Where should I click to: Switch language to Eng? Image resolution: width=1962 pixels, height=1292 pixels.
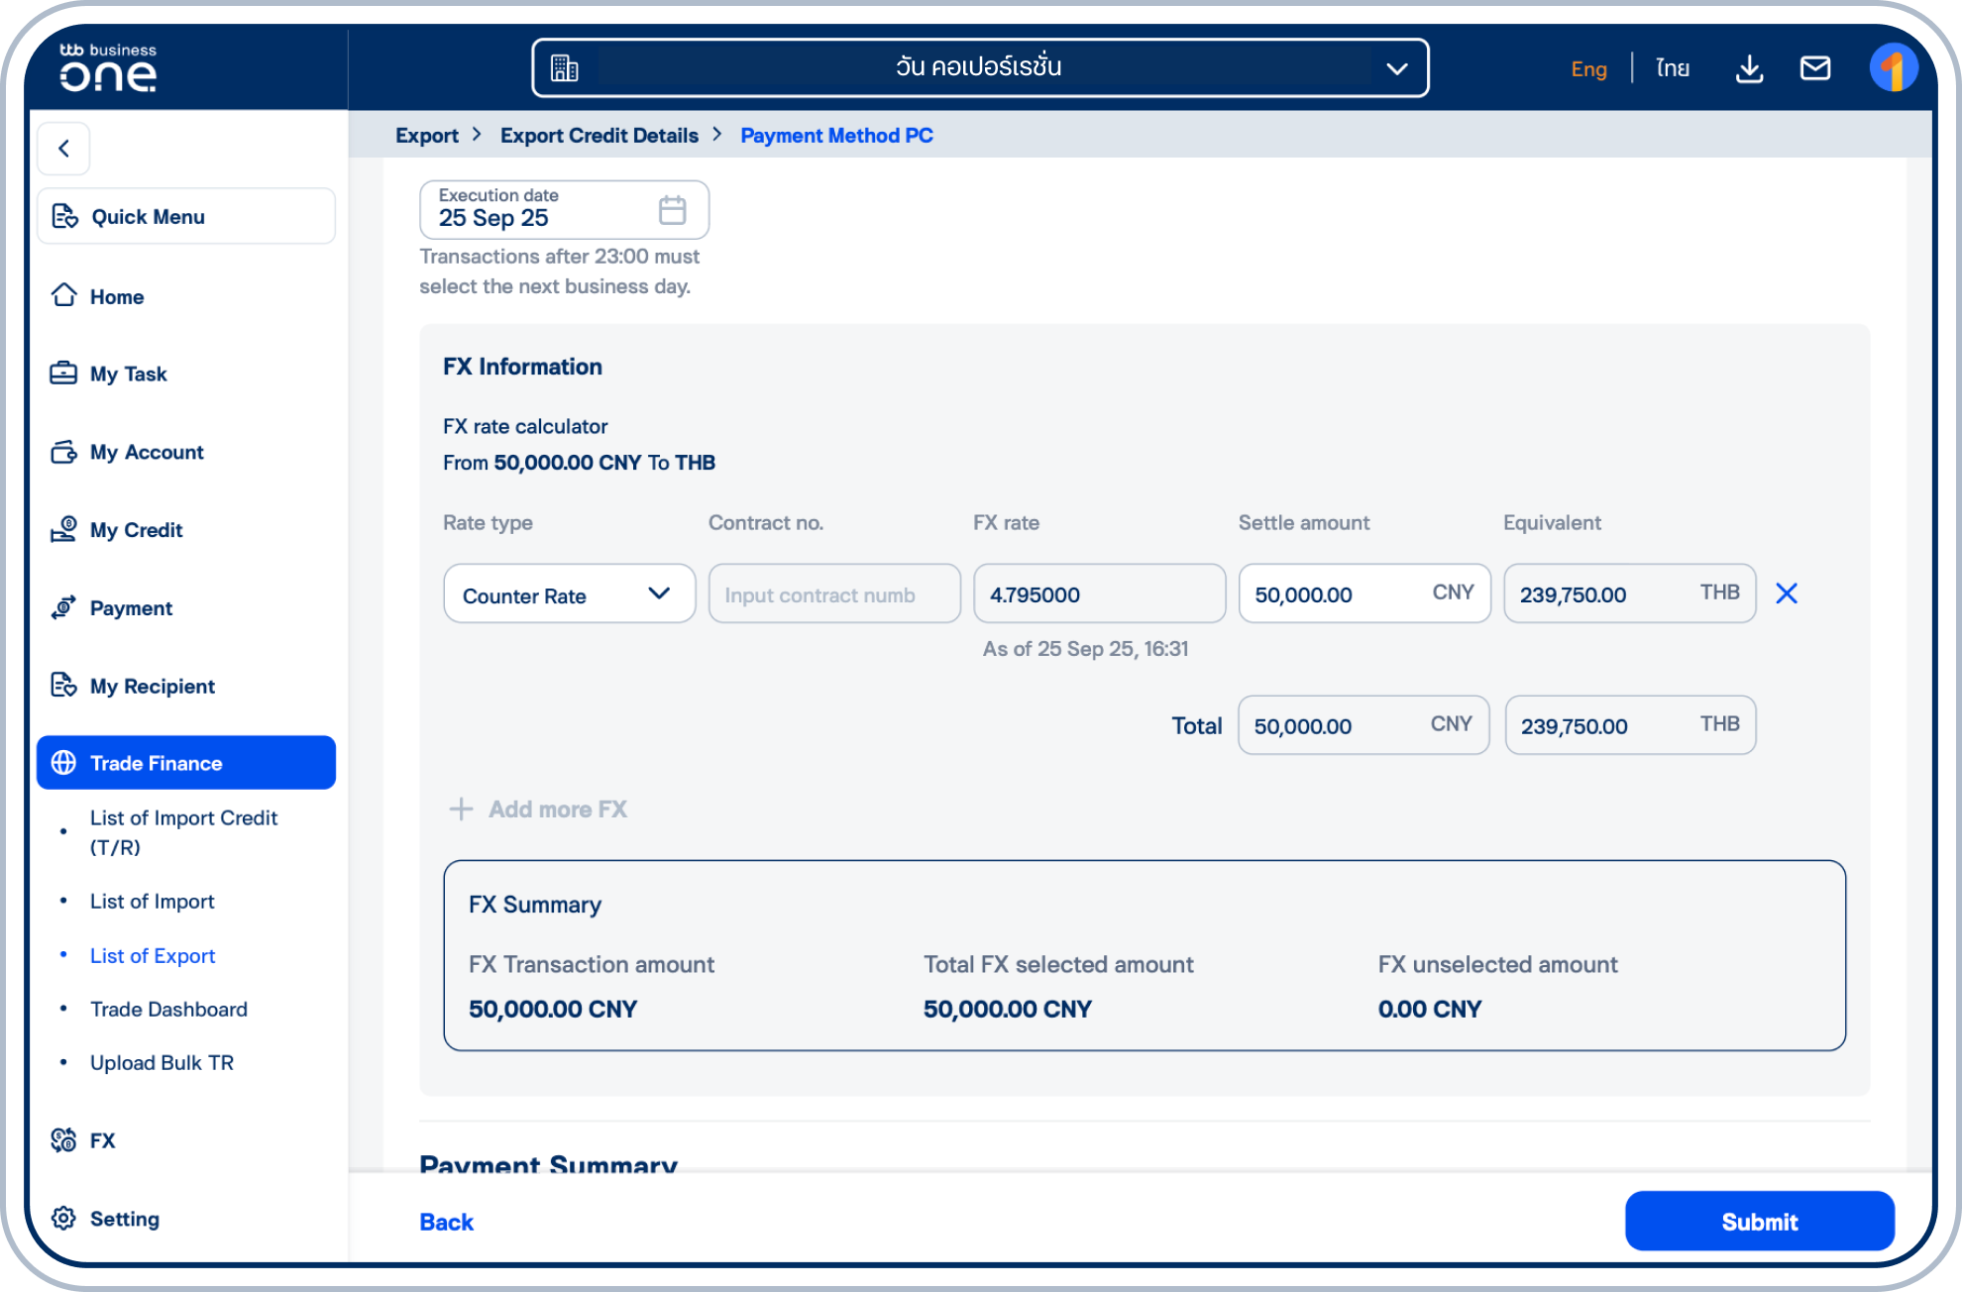(1588, 68)
